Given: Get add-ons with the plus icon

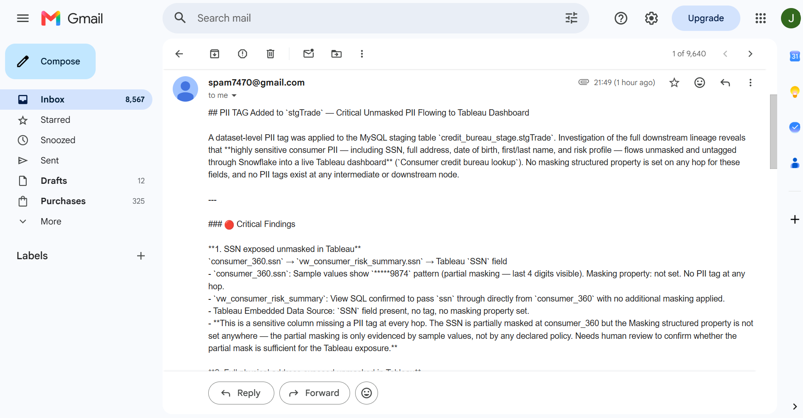Looking at the screenshot, I should click(x=795, y=219).
